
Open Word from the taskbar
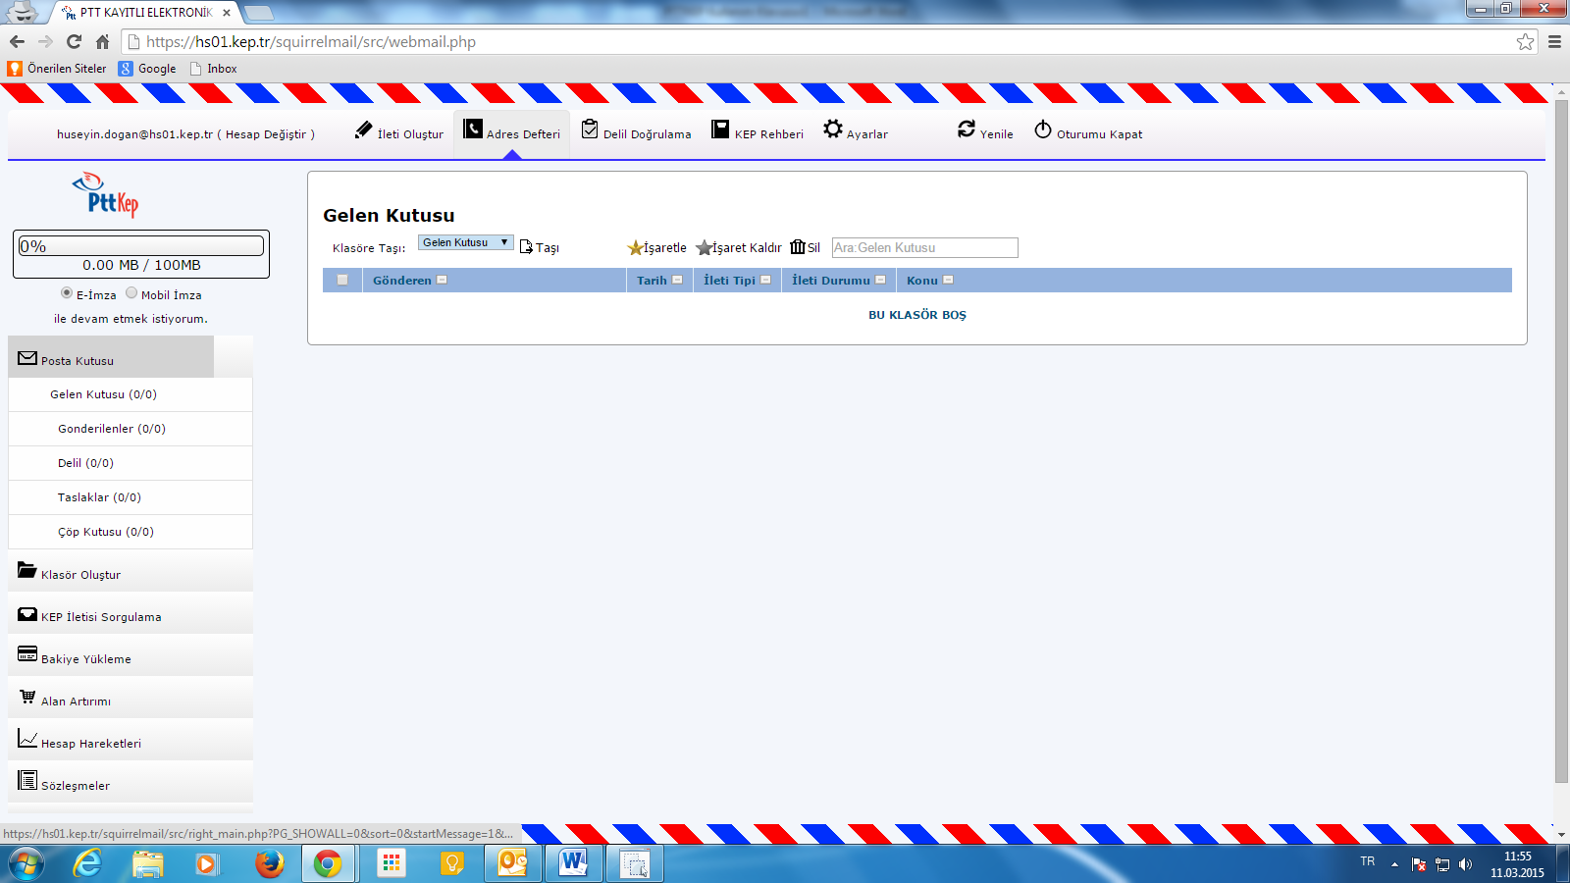point(573,863)
